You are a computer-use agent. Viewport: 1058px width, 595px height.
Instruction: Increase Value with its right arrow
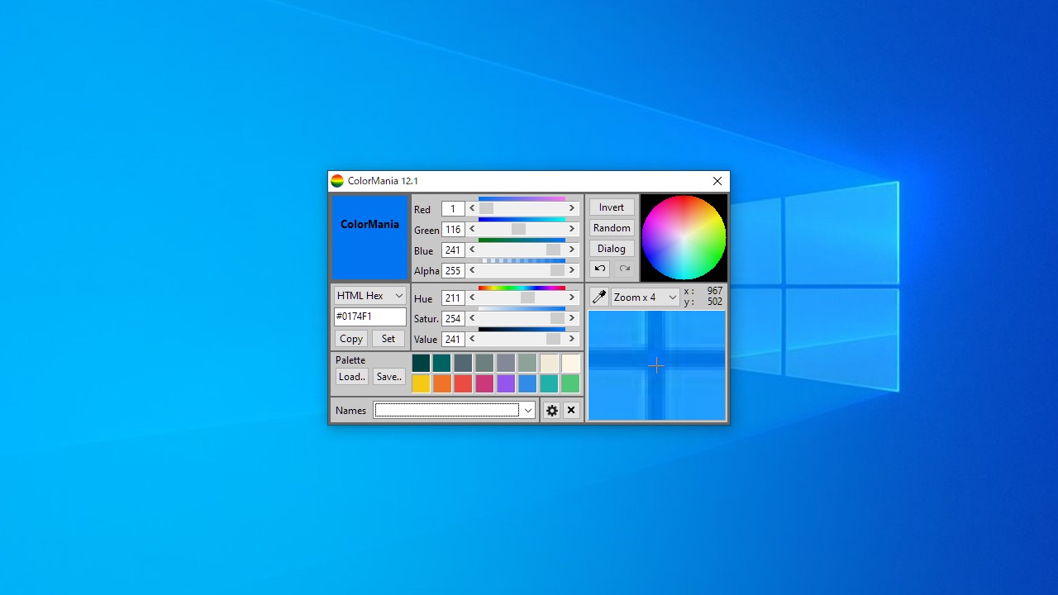point(571,339)
